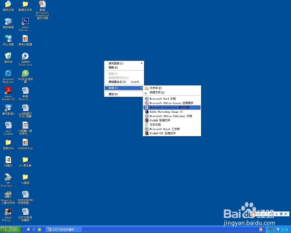Open the 开始 Start menu
The height and width of the screenshot is (233, 291).
11,230
